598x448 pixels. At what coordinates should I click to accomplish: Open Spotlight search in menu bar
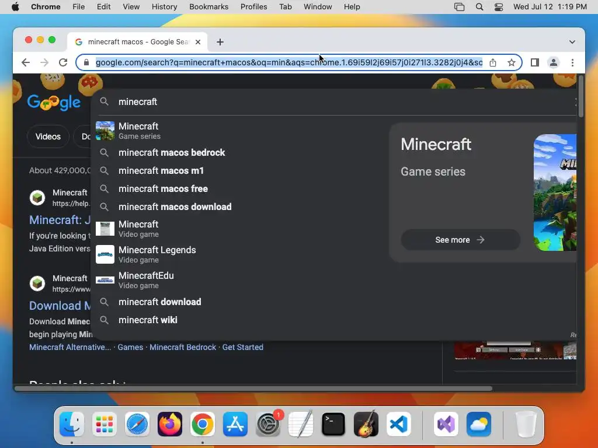[x=479, y=7]
